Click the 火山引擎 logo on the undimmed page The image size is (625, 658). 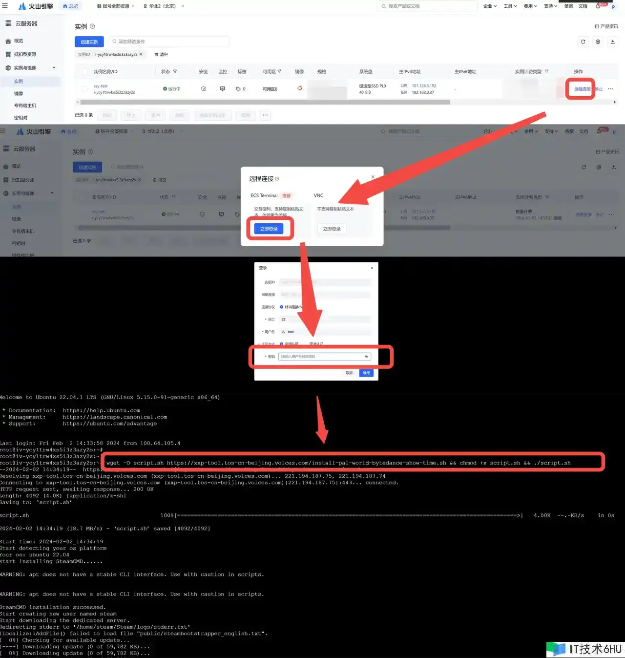click(x=35, y=6)
